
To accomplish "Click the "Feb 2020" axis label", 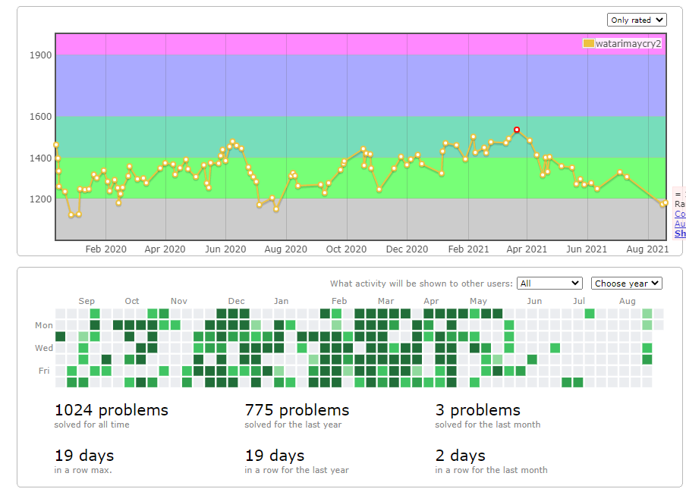I will tap(106, 249).
